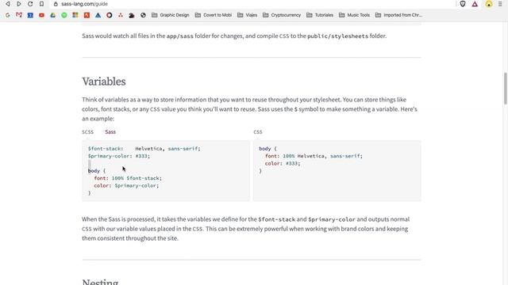Click the 'font: 100% $font-stack;' SCSS line

click(128, 178)
